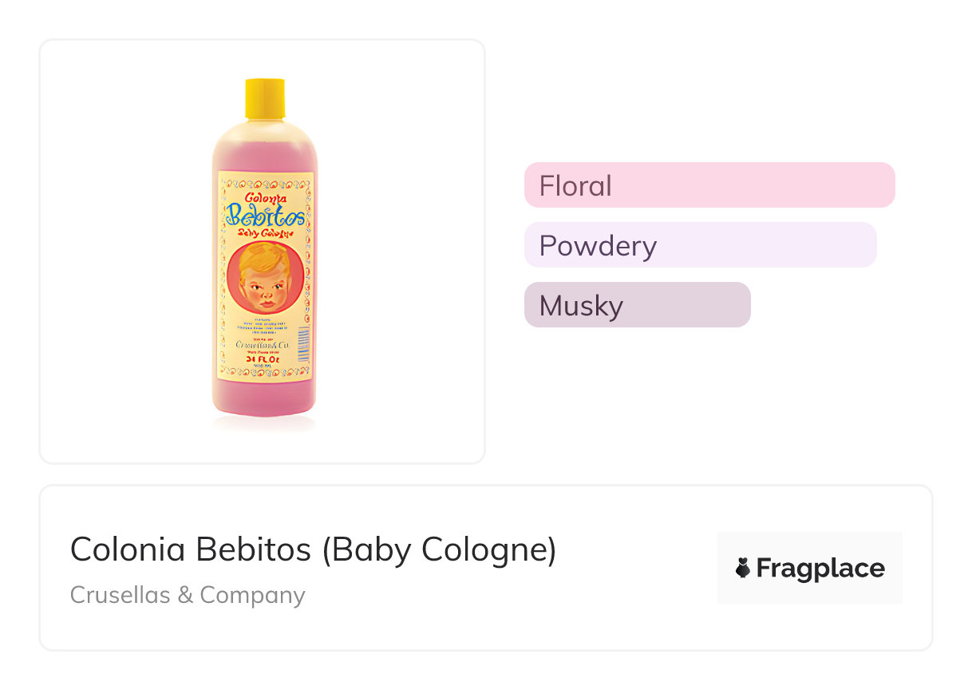Click the word Musky in the accord list

pos(581,305)
